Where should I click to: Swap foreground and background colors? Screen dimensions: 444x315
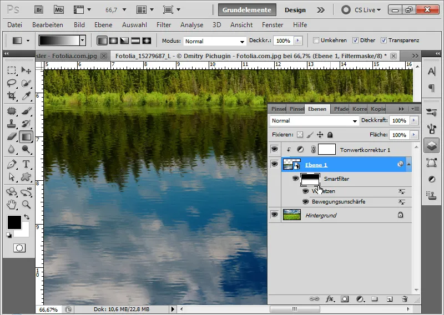(x=27, y=217)
